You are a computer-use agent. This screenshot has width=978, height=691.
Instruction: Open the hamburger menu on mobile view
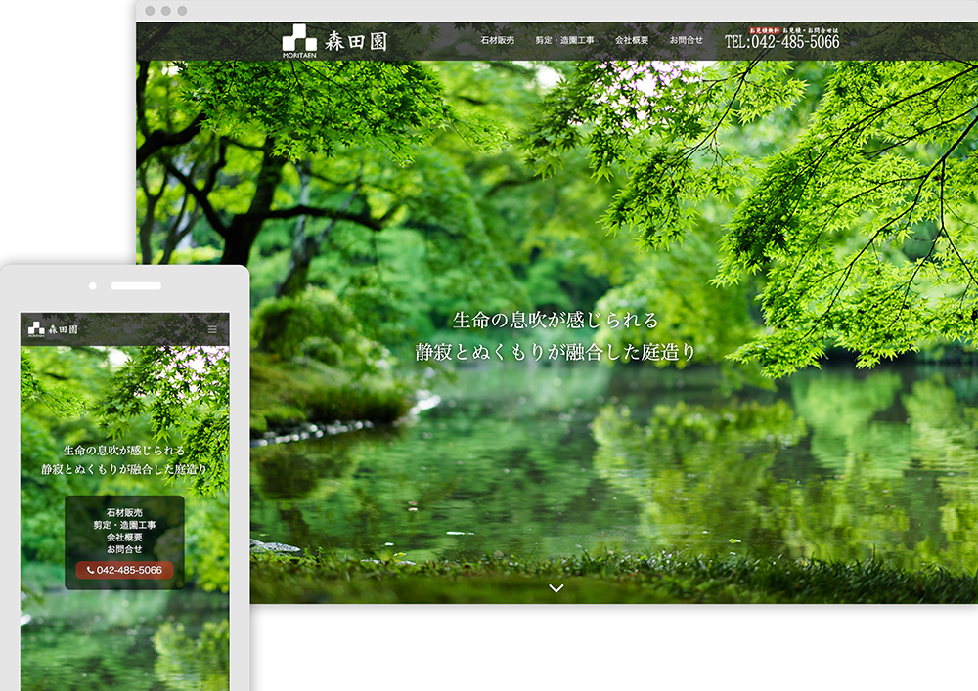coord(212,329)
